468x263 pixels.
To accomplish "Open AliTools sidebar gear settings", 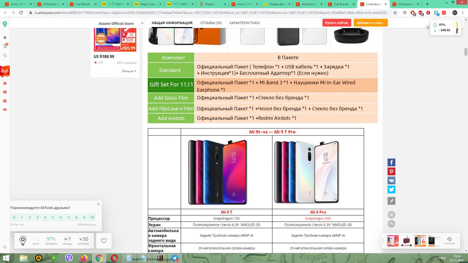I will pos(5,248).
